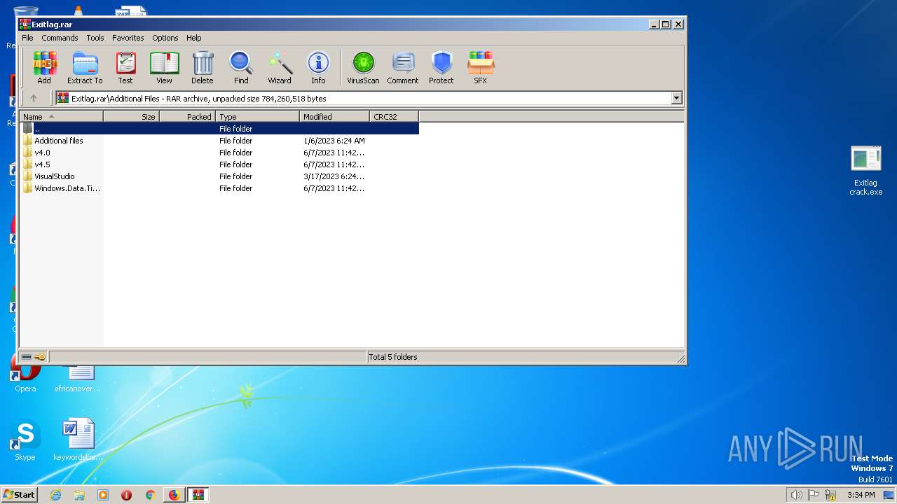Click WinRAR taskbar button
Viewport: 897px width, 504px height.
pos(198,495)
